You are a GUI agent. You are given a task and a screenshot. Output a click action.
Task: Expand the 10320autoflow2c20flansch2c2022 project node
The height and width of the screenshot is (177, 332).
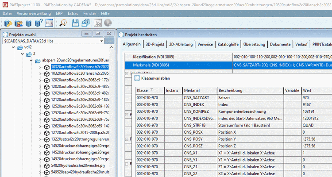click(x=40, y=67)
